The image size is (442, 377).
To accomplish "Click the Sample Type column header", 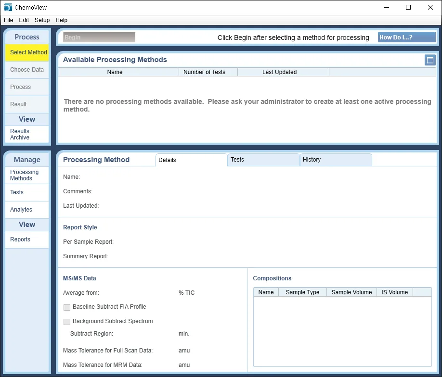I will coord(302,292).
